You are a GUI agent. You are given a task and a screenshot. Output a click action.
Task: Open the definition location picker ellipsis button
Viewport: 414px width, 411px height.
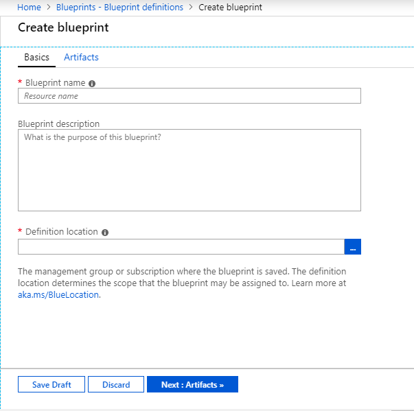pos(352,247)
